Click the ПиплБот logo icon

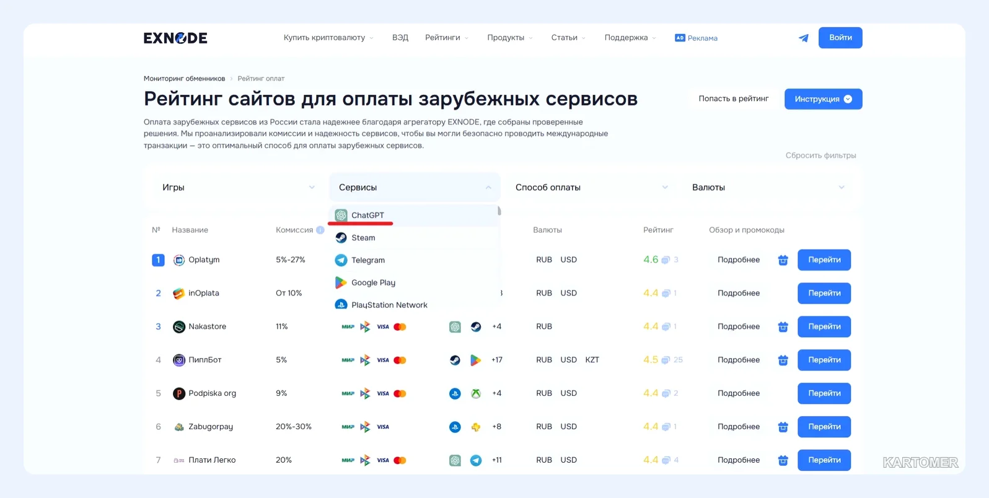click(x=179, y=360)
